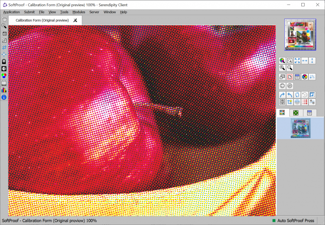Viewport: 325px width, 225px height.
Task: Open the Help menu
Action: point(123,12)
